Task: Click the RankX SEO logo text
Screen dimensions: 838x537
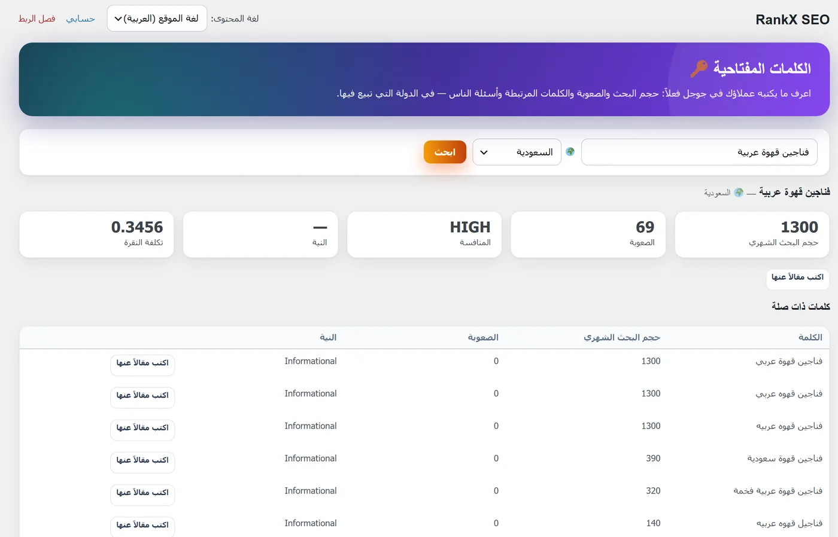Action: click(793, 20)
